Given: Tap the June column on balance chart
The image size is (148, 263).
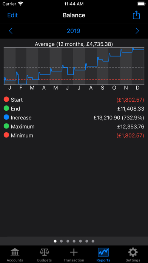Looking at the screenshot, I should 67,66.
